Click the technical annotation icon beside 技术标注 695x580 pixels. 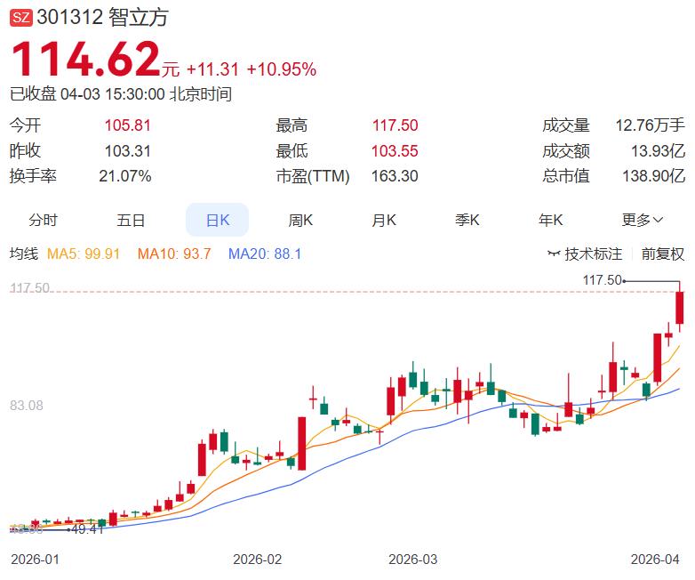click(x=554, y=254)
